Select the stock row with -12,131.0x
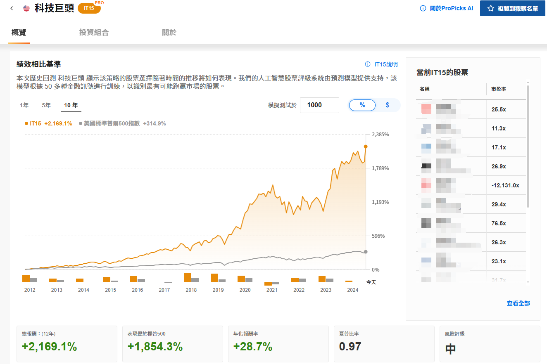 (x=471, y=185)
